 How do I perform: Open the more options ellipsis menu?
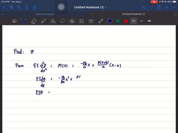(x=174, y=7)
